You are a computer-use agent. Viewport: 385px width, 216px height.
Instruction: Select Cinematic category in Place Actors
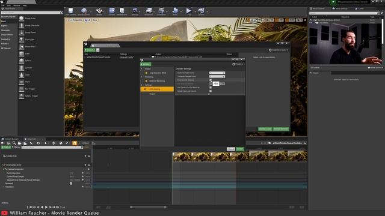[5, 30]
